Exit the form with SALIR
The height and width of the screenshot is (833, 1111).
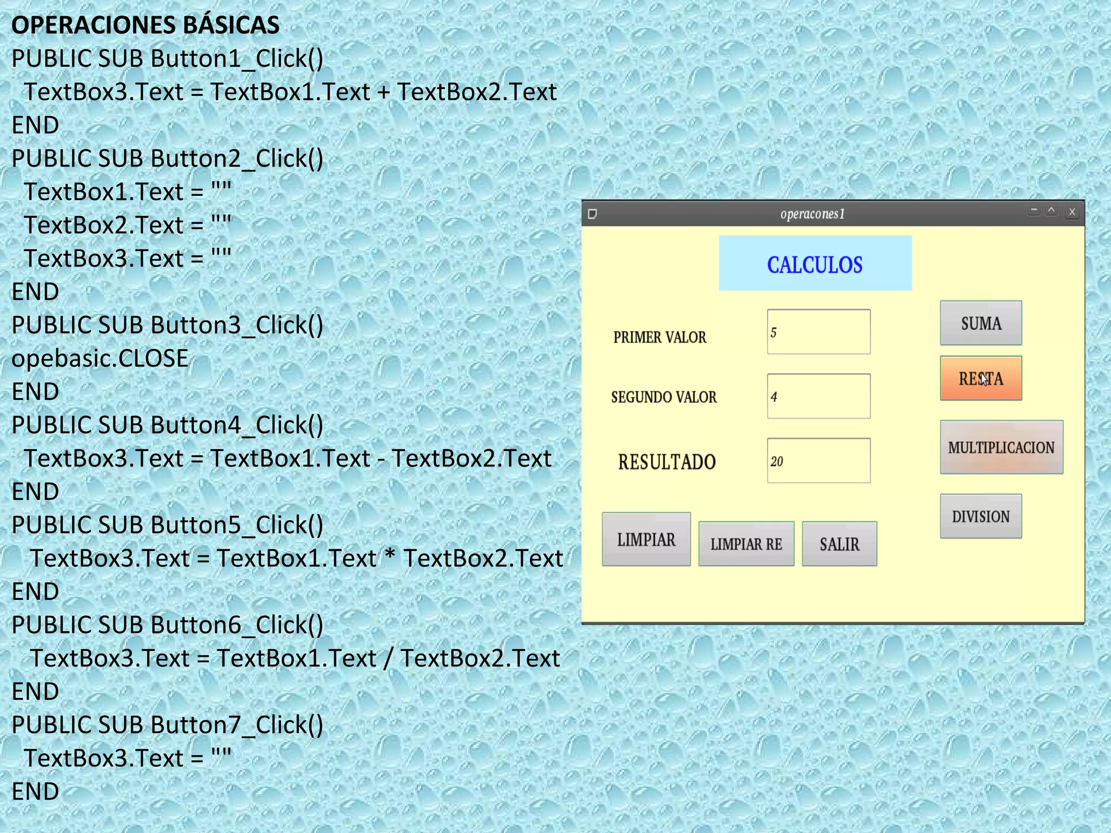click(839, 544)
